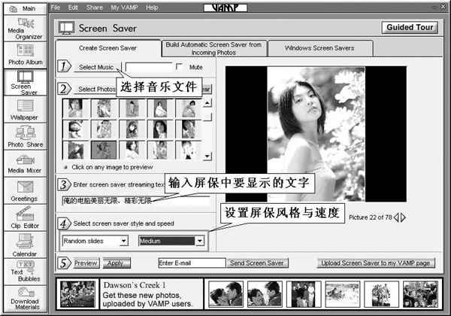
Task: Click the Select Music button
Action: (x=96, y=67)
